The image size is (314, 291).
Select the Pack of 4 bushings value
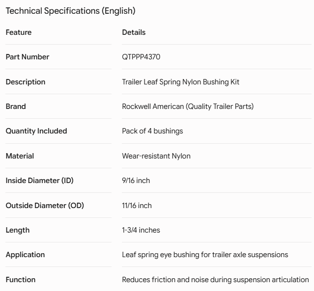[152, 131]
